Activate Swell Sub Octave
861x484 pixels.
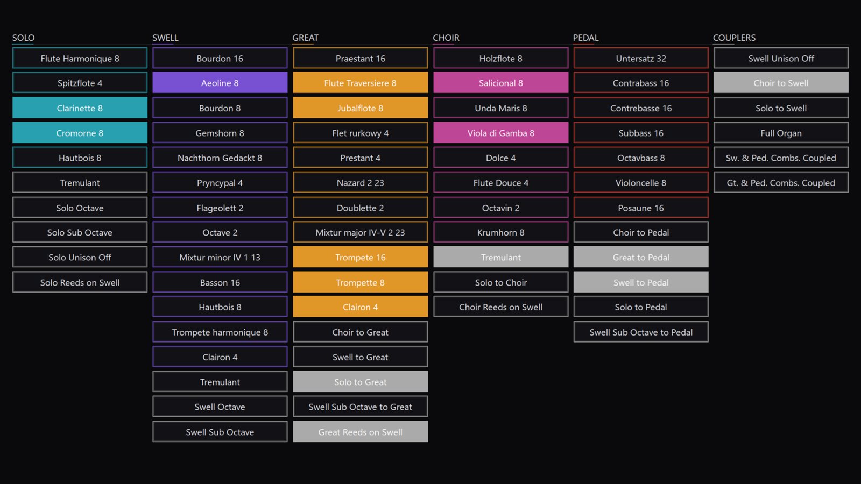(220, 432)
